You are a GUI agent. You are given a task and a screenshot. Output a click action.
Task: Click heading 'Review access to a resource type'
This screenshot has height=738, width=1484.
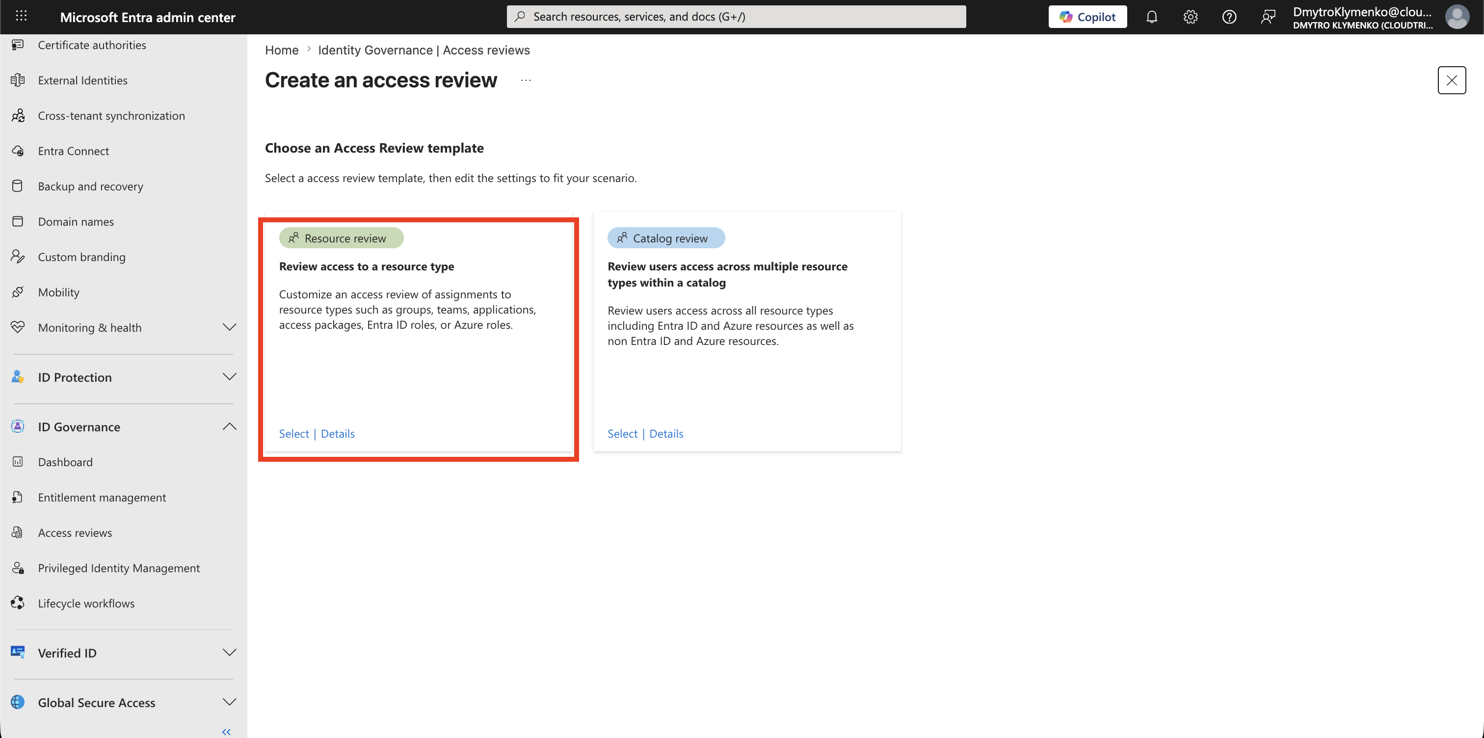click(x=367, y=266)
